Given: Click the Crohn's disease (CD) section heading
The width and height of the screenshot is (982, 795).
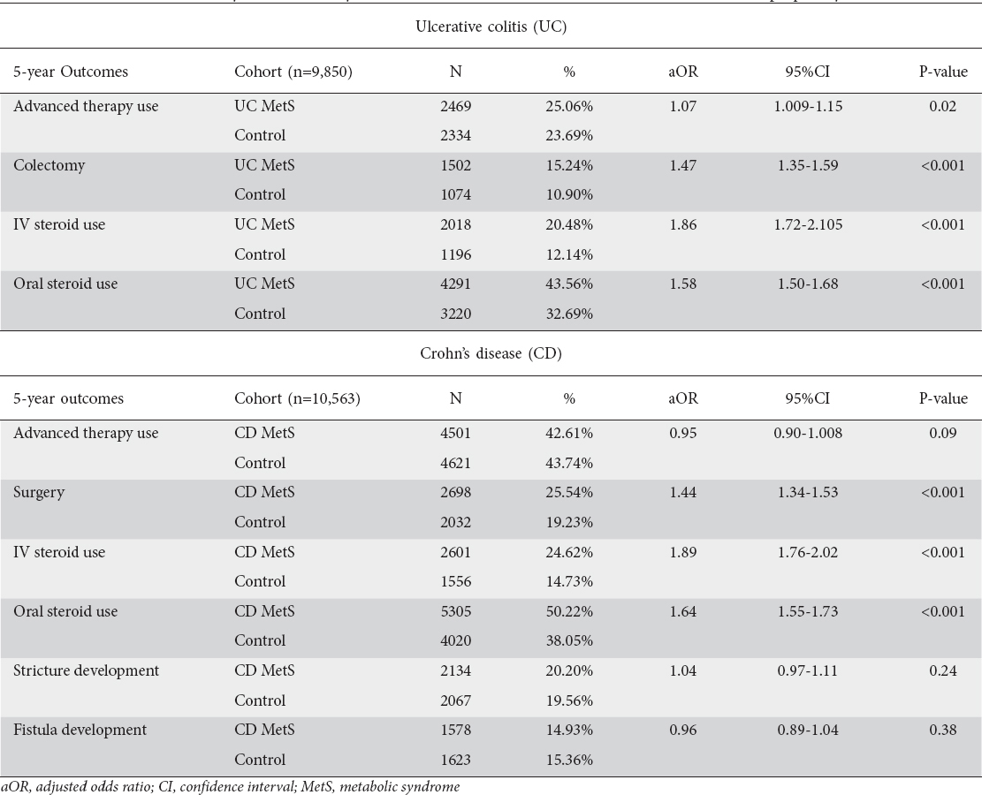Looking at the screenshot, I should pyautogui.click(x=491, y=354).
